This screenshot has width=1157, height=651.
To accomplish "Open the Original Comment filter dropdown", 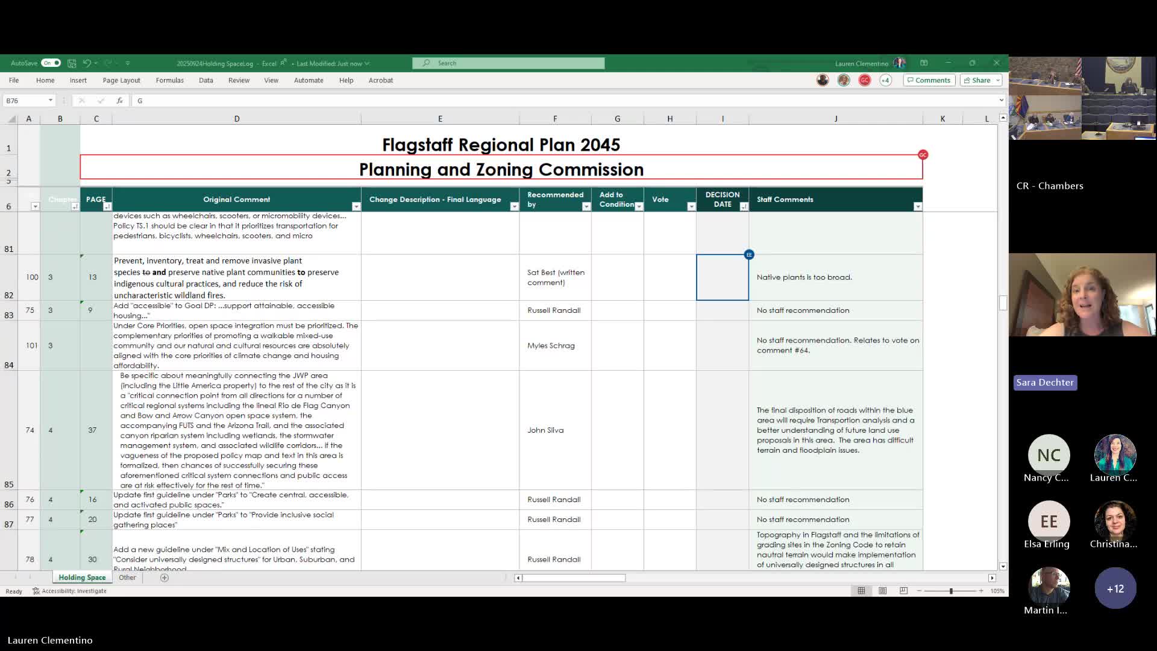I will 356,207.
